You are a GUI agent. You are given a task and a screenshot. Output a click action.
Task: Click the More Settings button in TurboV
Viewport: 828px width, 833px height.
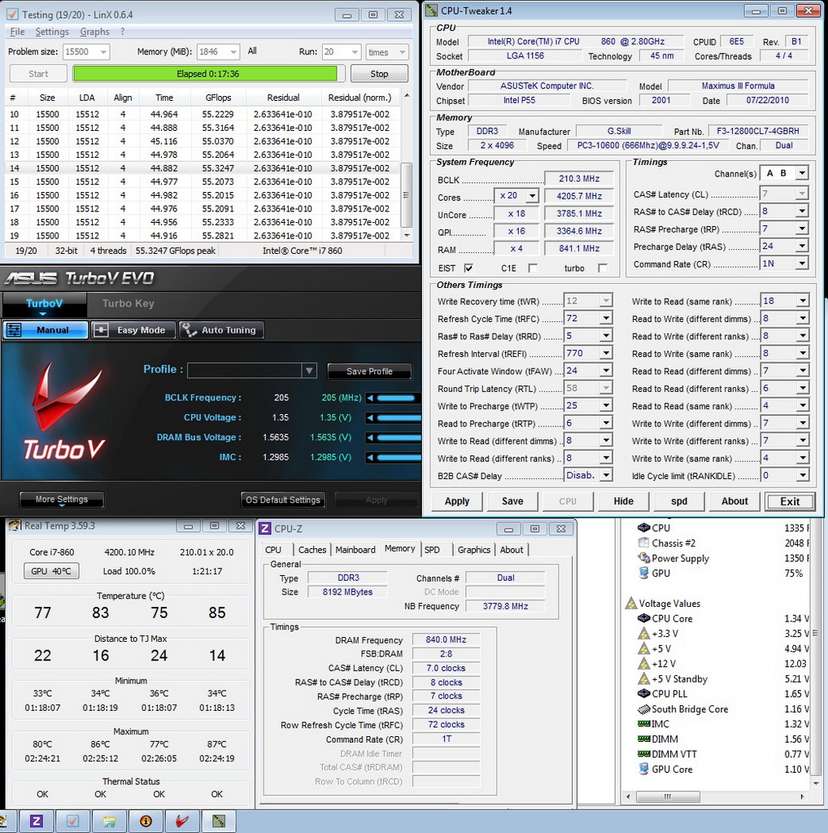[62, 499]
